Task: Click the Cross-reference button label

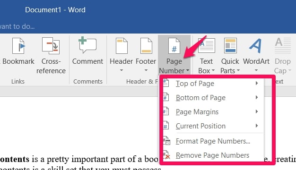Action: 51,66
